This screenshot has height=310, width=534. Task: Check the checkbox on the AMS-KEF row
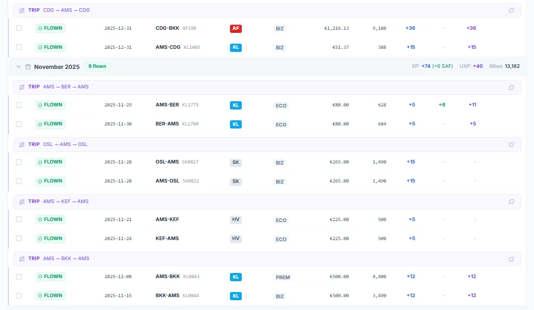19,220
